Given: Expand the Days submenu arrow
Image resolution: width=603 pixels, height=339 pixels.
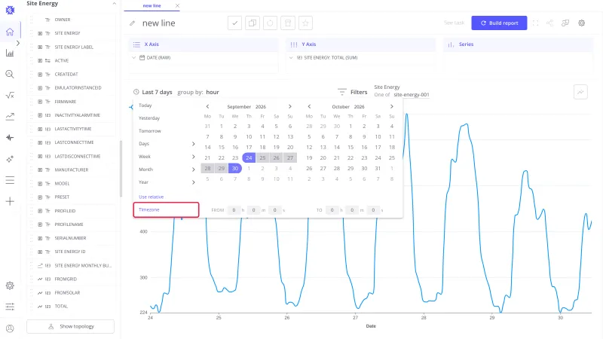Looking at the screenshot, I should (194, 144).
